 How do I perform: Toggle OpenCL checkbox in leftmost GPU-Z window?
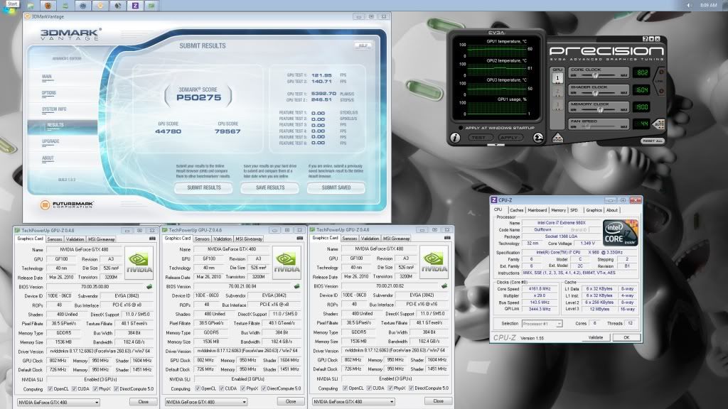coord(50,389)
